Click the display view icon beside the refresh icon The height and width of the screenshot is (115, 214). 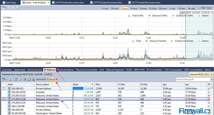(x=16, y=79)
